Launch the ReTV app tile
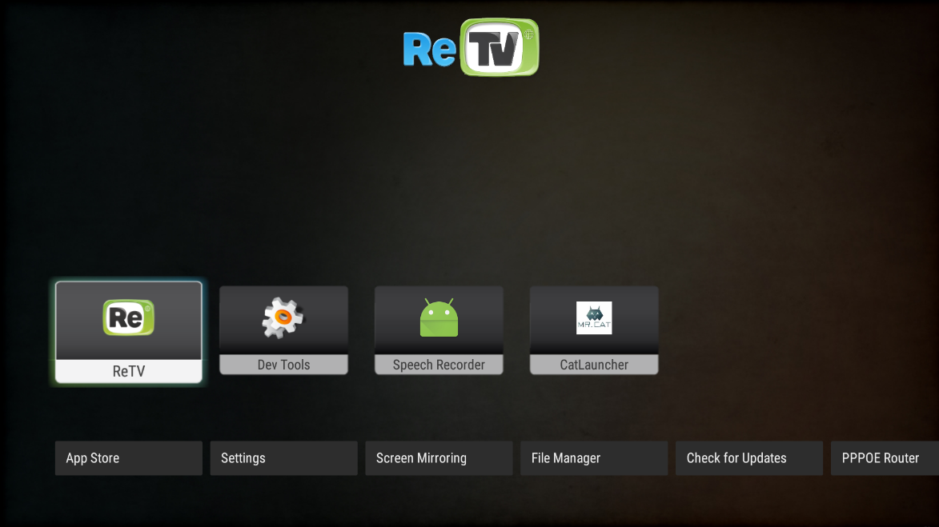 click(129, 332)
